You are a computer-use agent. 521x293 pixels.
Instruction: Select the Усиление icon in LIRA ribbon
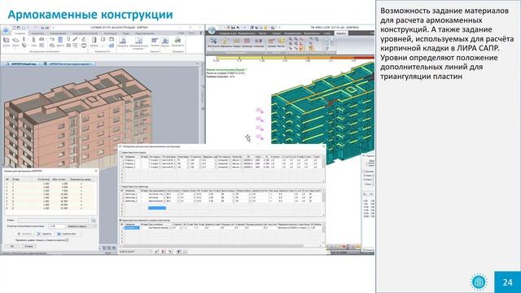[x=259, y=43]
